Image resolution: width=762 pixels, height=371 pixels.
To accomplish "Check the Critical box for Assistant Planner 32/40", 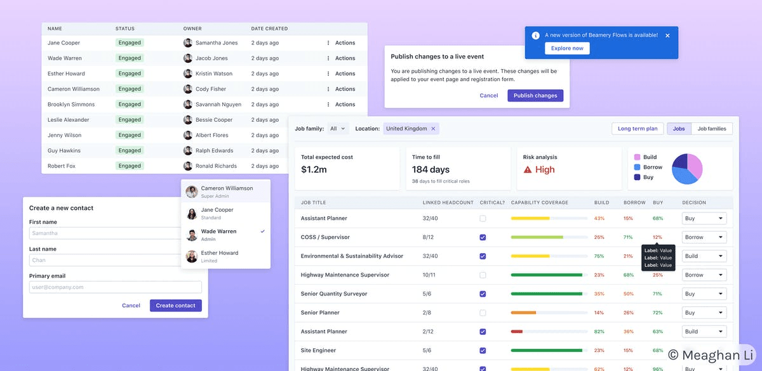I will [x=483, y=218].
